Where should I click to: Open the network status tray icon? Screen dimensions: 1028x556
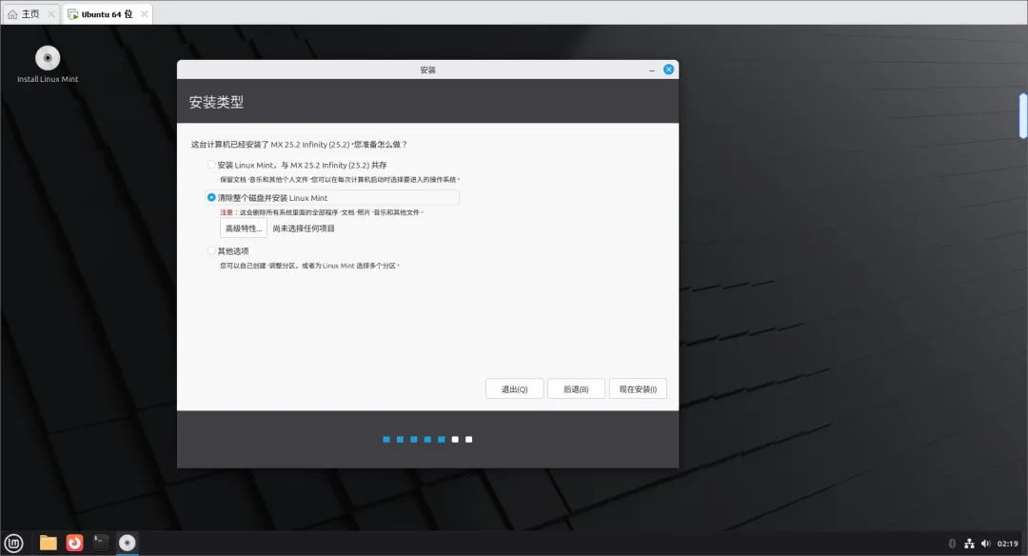(x=969, y=544)
